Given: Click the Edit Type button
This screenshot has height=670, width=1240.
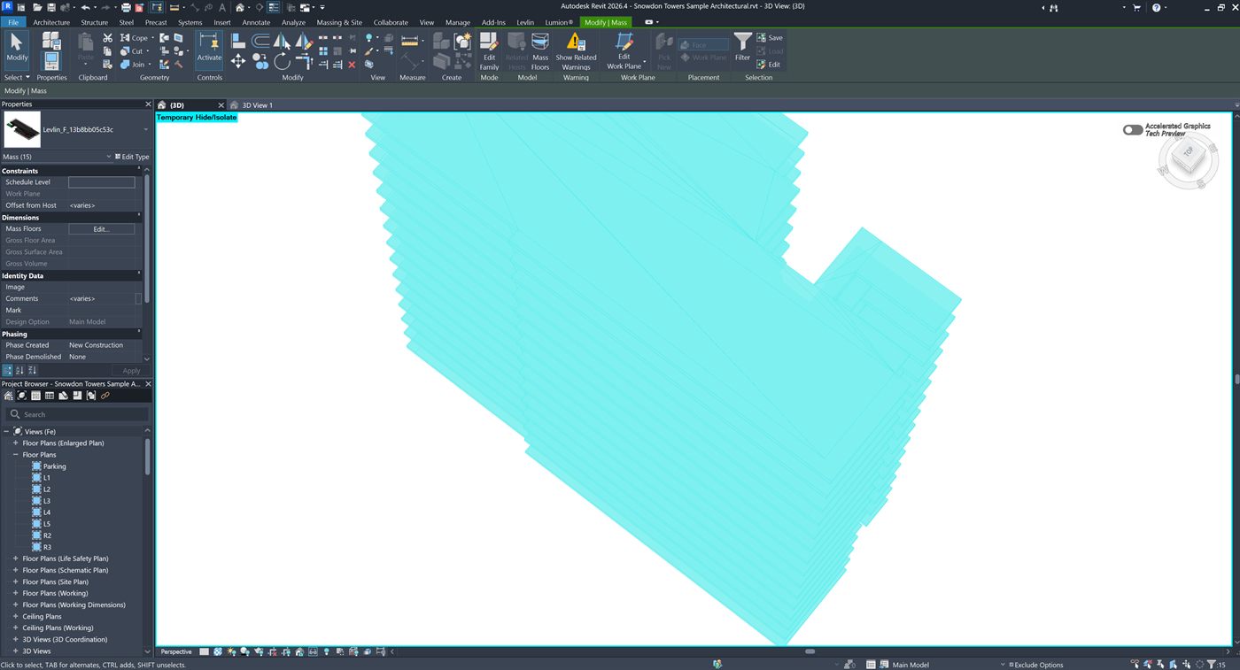Looking at the screenshot, I should [131, 157].
